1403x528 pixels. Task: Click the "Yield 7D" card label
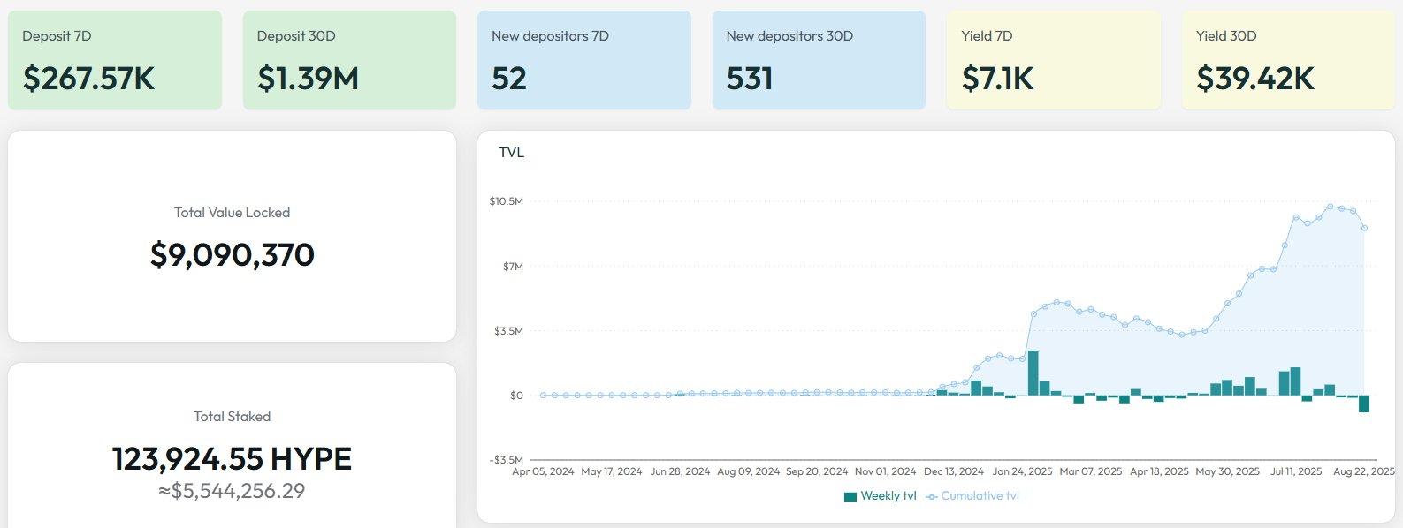click(x=987, y=36)
